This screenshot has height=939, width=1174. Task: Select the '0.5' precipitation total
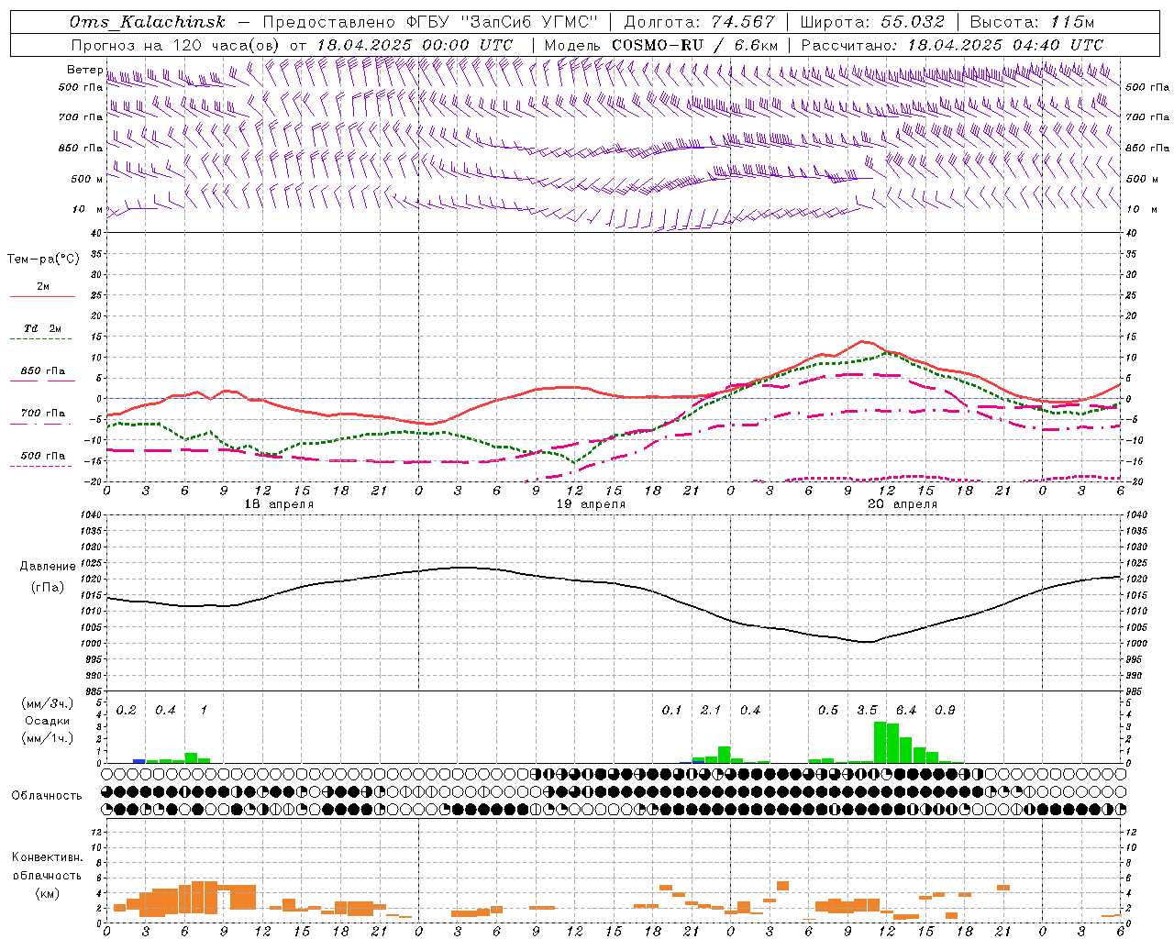click(828, 711)
